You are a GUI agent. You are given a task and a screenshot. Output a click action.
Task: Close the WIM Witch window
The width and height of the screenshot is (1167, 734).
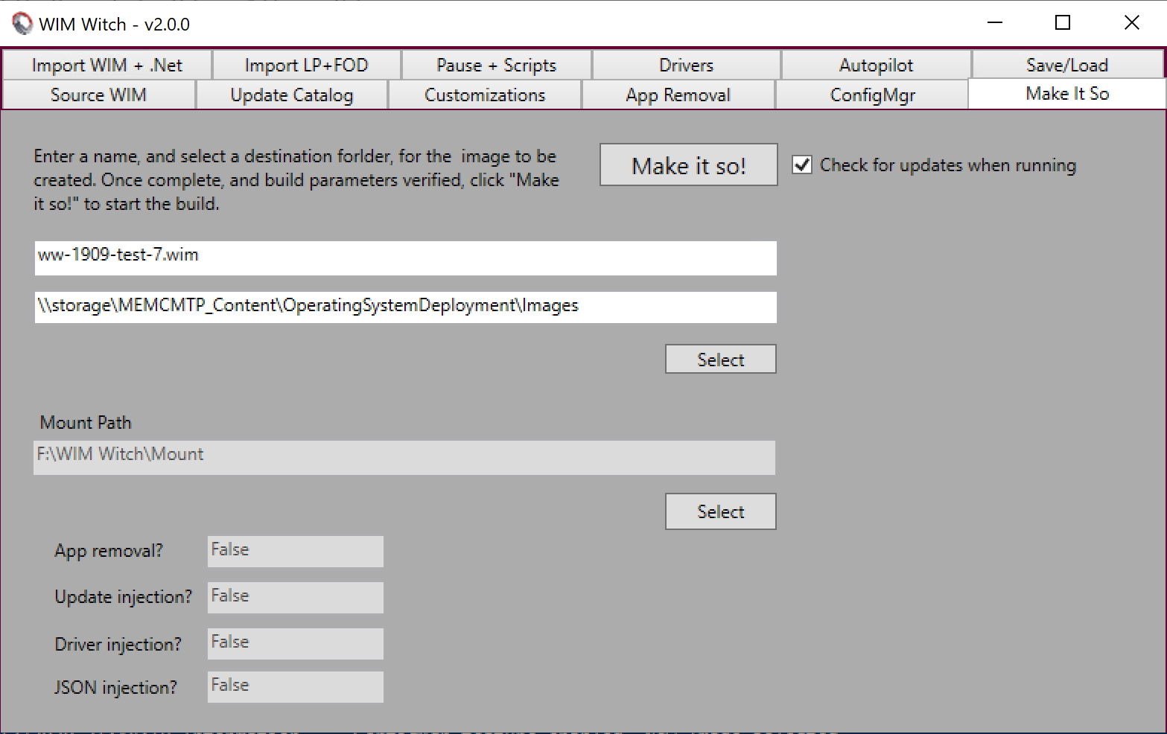(1132, 23)
